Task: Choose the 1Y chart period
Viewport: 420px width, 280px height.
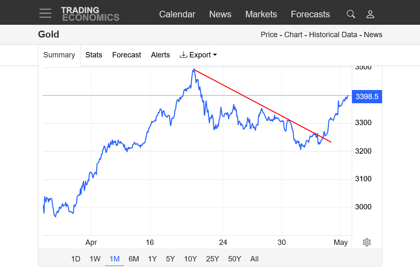Action: point(152,259)
